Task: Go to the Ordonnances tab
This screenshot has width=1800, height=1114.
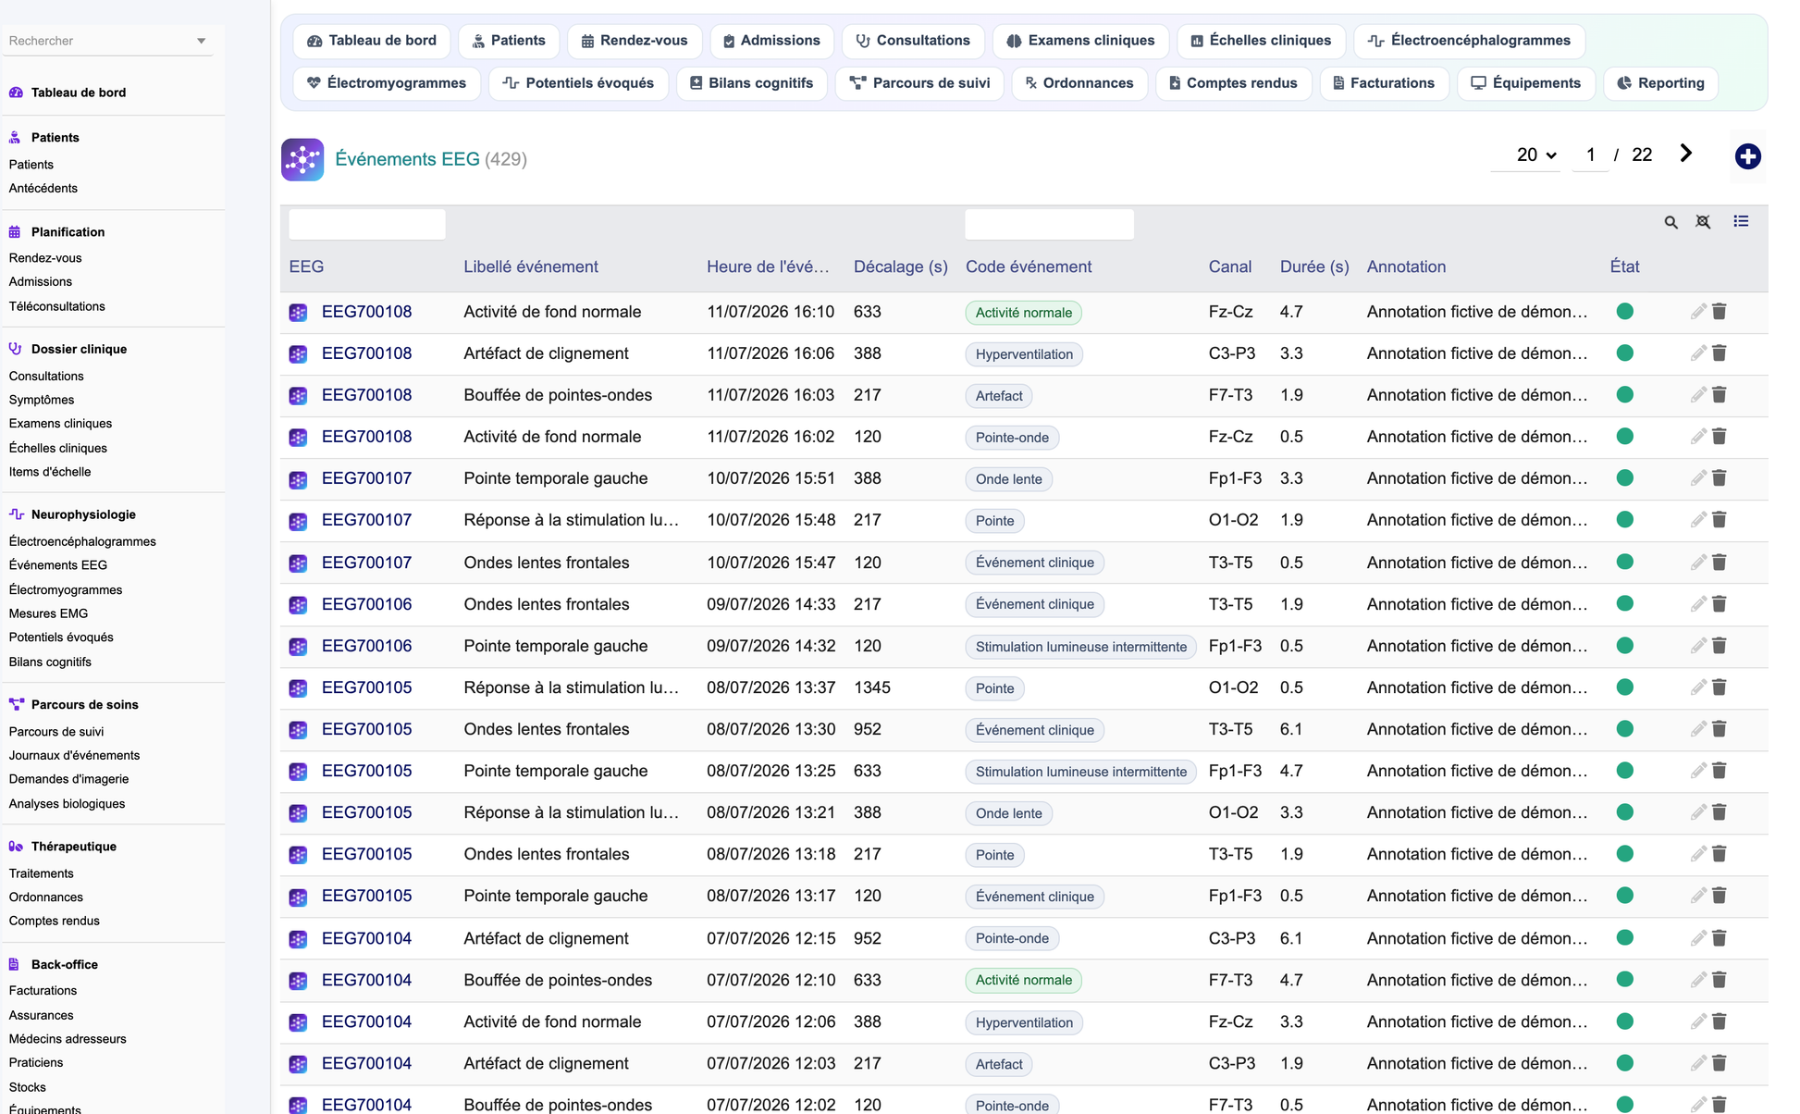Action: pyautogui.click(x=1079, y=83)
